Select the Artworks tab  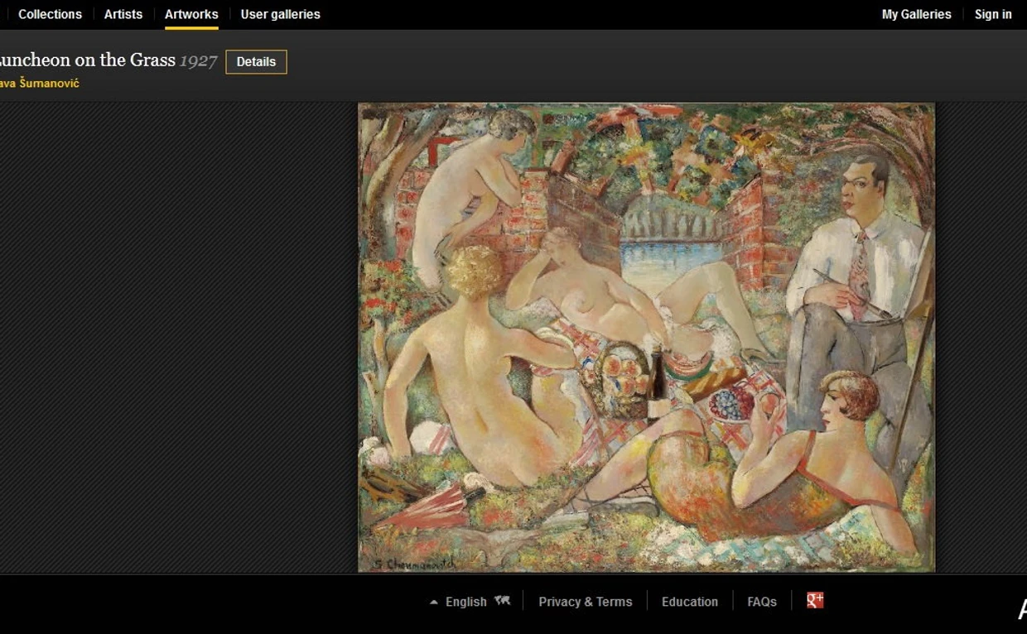pos(191,14)
